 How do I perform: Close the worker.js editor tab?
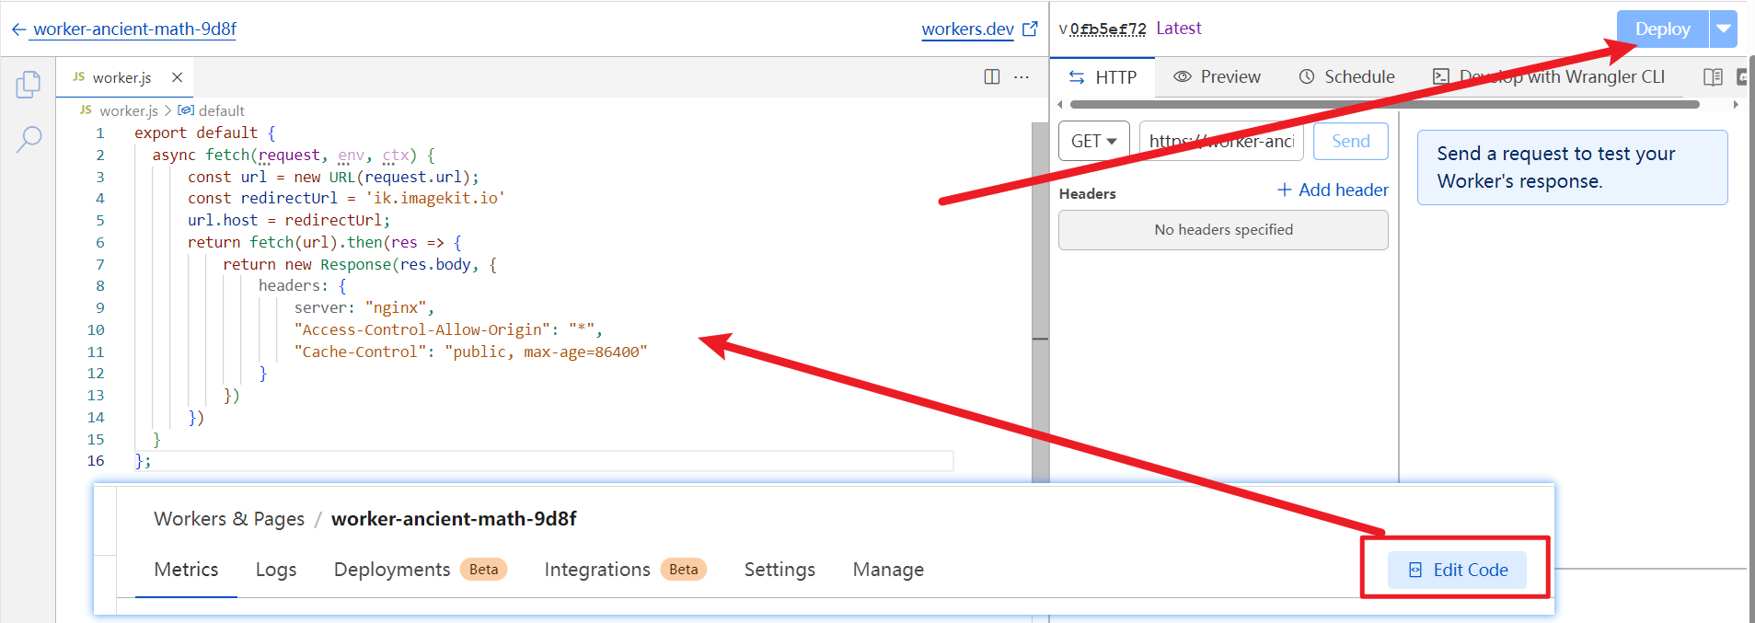point(177,77)
